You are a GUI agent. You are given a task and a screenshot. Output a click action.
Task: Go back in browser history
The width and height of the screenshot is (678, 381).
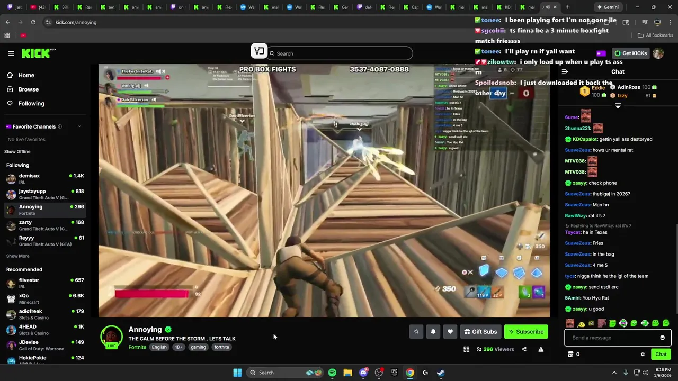tap(7, 22)
